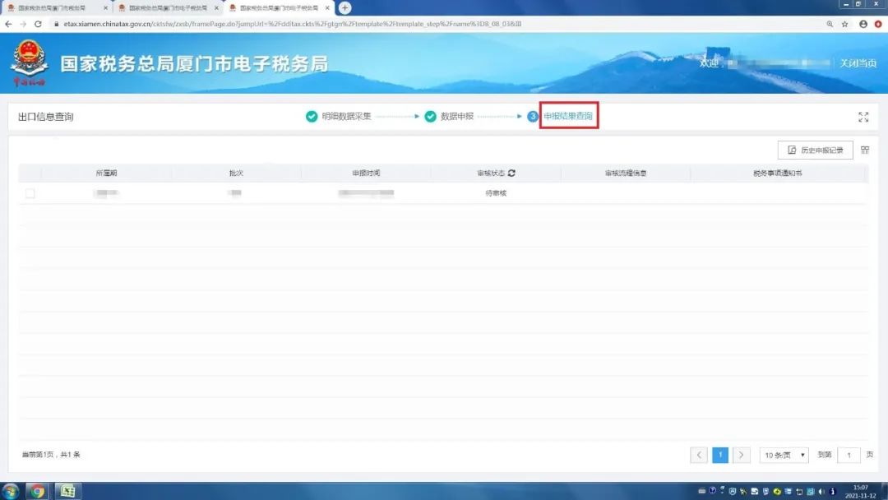Go to previous page with the left chevron
The height and width of the screenshot is (500, 888).
tap(699, 455)
